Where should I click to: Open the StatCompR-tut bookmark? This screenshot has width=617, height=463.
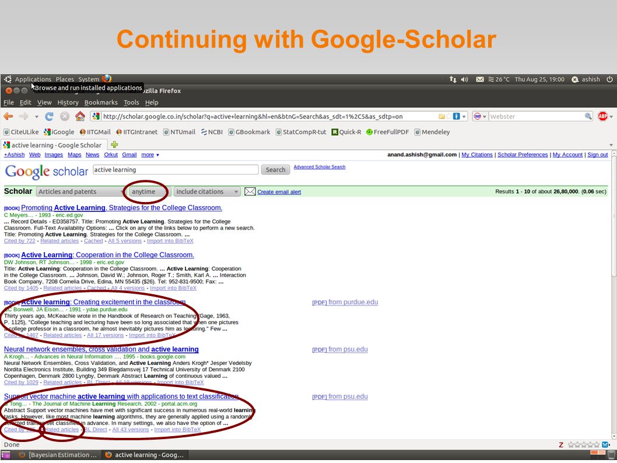coord(301,132)
